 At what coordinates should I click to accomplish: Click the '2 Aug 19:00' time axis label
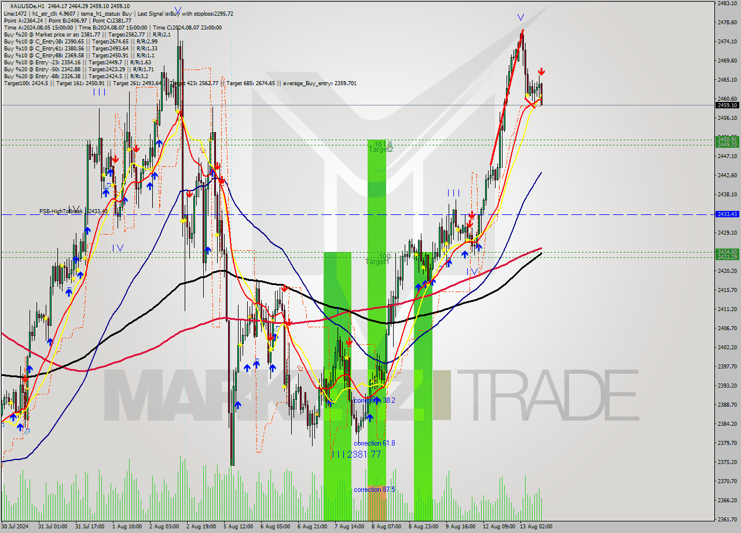[x=201, y=527]
